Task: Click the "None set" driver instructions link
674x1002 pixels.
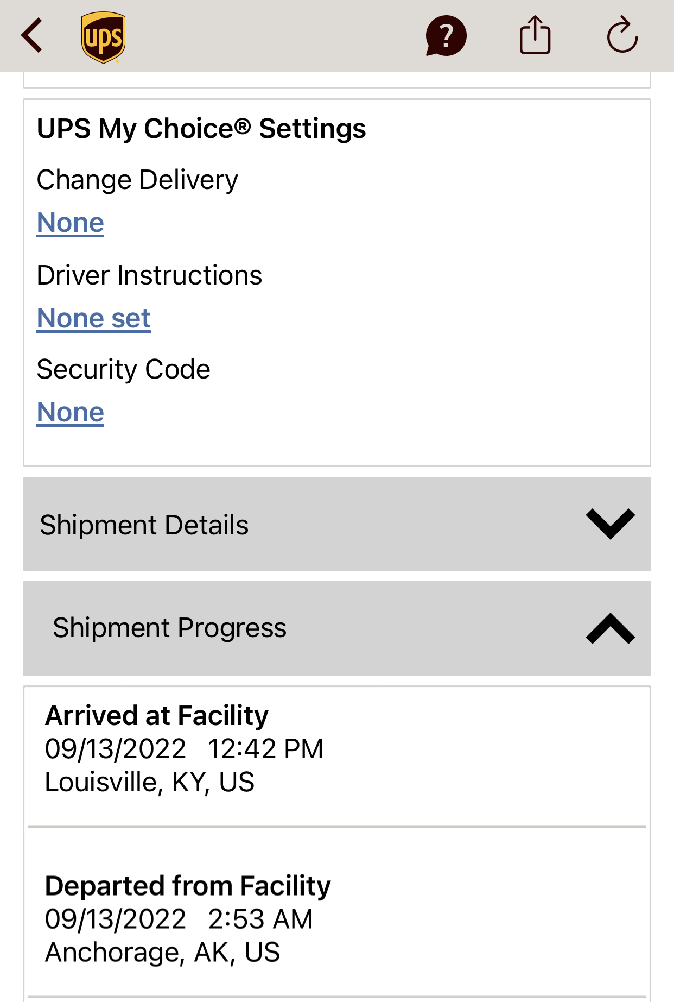Action: [94, 318]
